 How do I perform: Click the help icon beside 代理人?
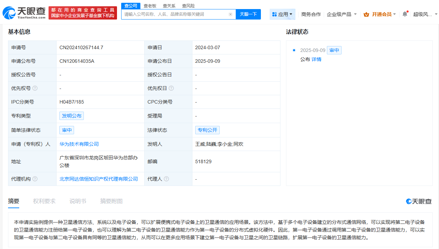pos(167,179)
